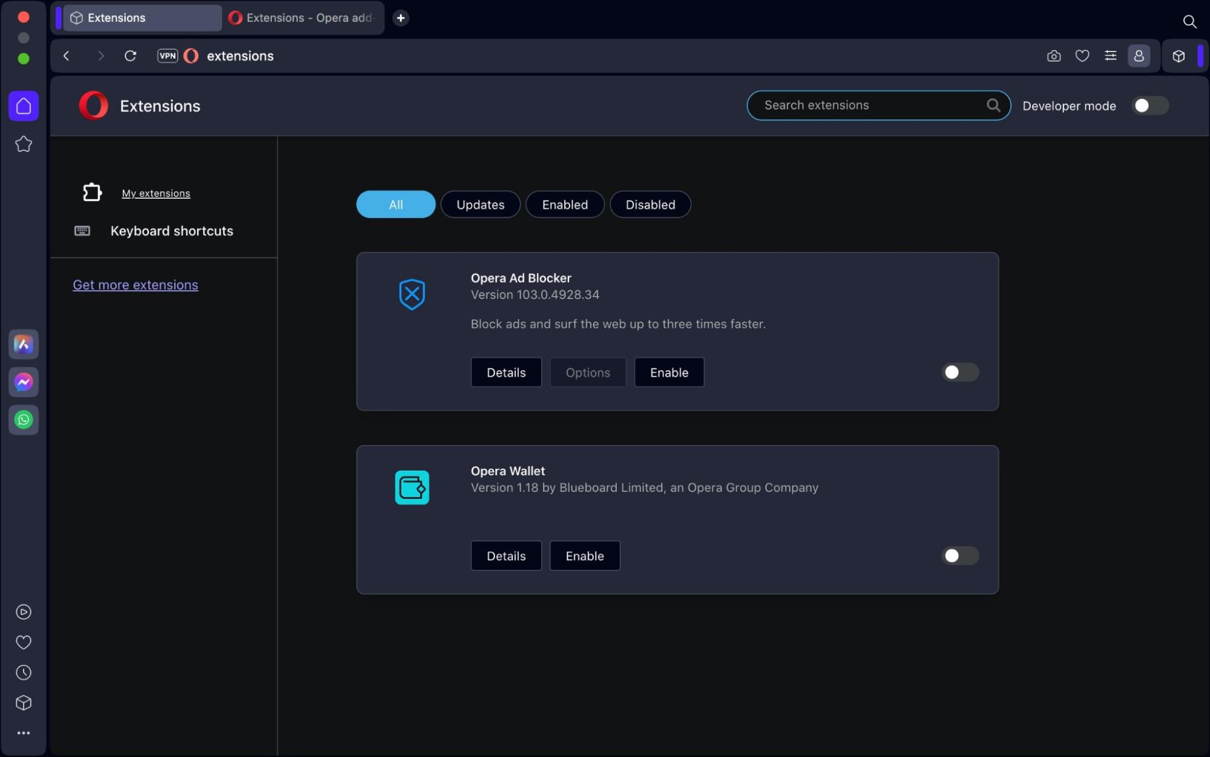Switch to Extensions - Opera add-ons tab
Screen dimensions: 1210x757
click(x=303, y=18)
